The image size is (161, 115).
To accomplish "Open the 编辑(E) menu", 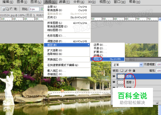I will [8, 2].
